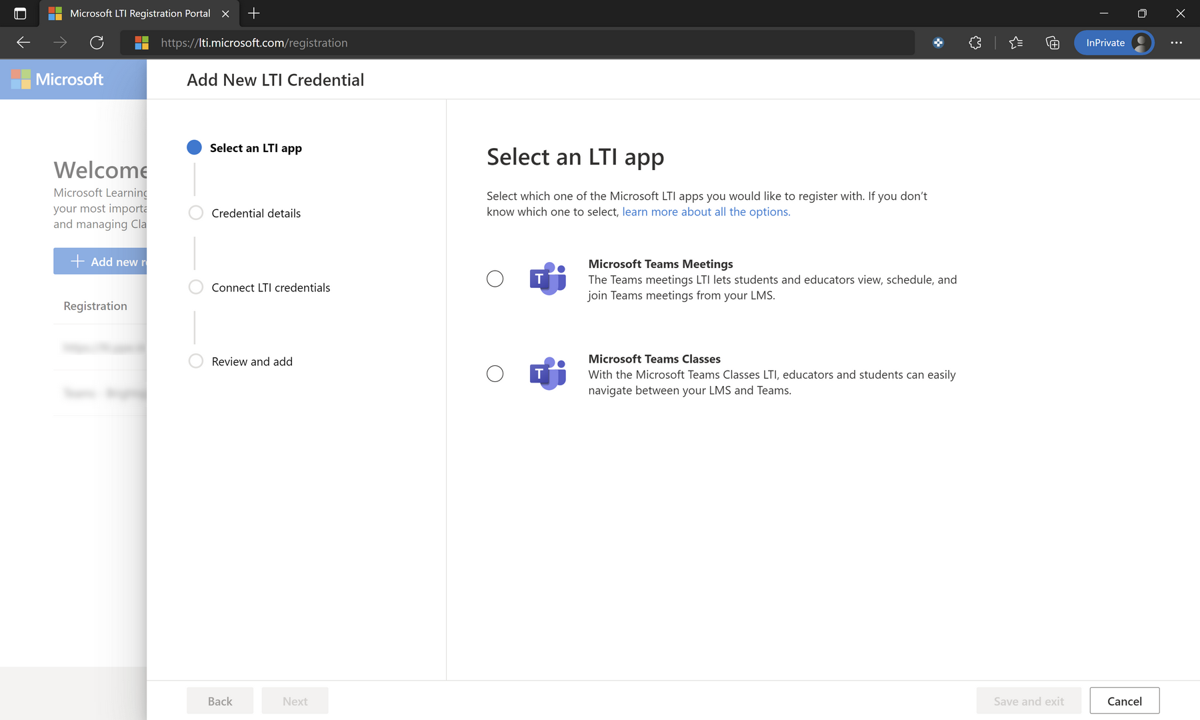Open the browser settings ellipsis menu
1200x720 pixels.
pyautogui.click(x=1177, y=42)
